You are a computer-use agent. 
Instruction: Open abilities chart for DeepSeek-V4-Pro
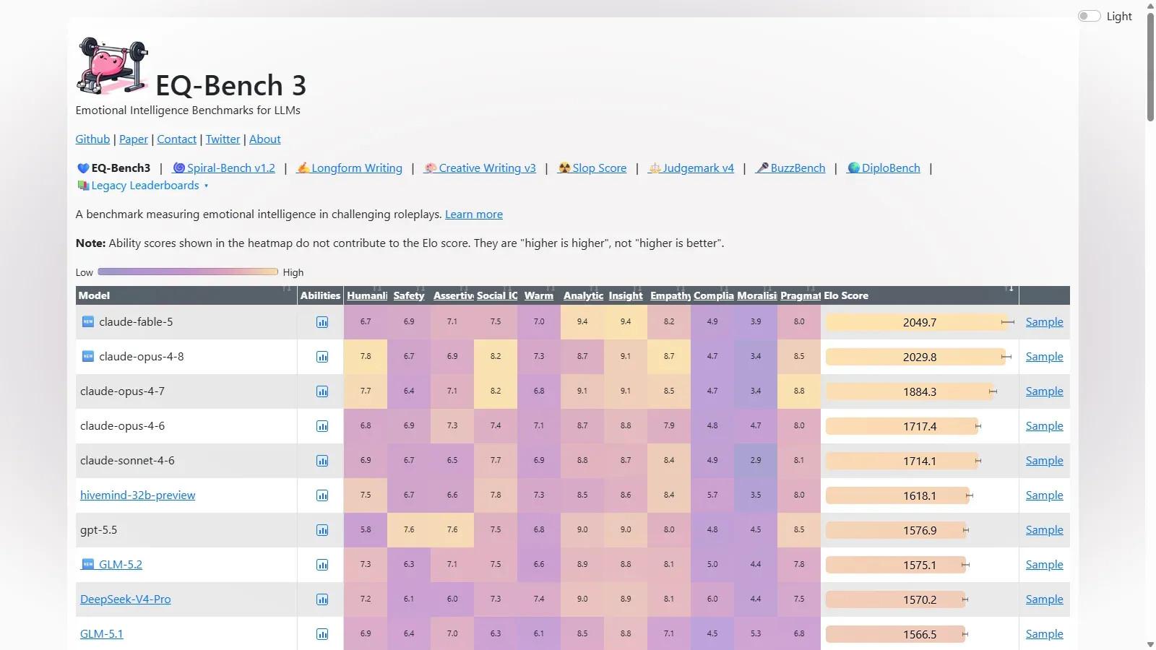click(322, 599)
